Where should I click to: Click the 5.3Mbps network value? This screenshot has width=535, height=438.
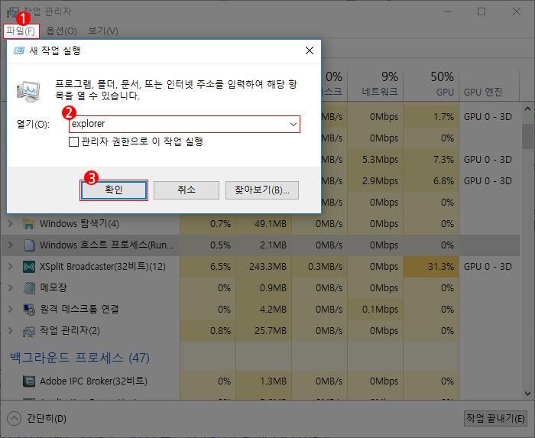[380, 160]
